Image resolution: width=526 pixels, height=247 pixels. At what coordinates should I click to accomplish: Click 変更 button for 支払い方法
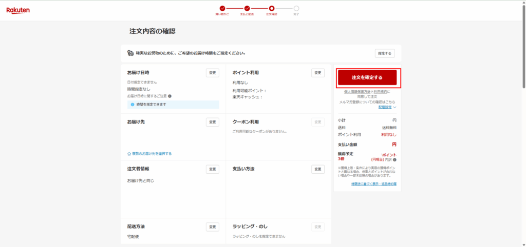pyautogui.click(x=317, y=169)
